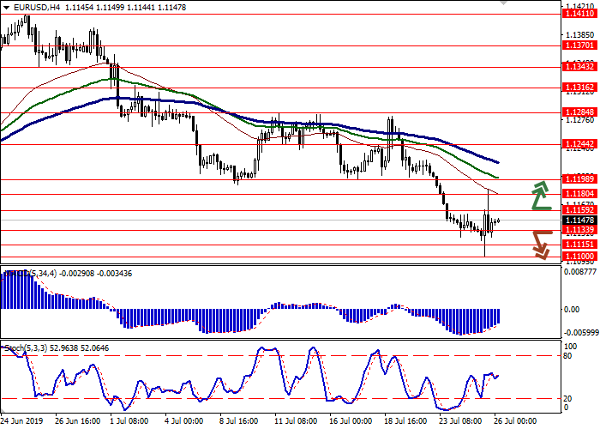
Task: Select the 1.11000 support level label
Action: pos(579,257)
